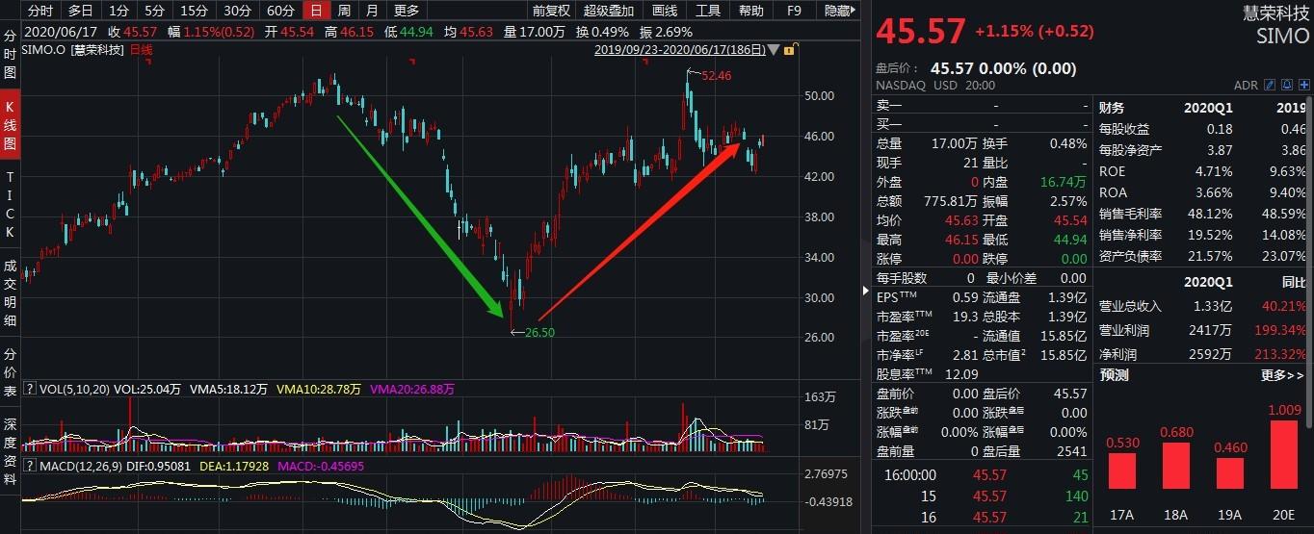Select the 日 daily K-line tab

click(315, 11)
